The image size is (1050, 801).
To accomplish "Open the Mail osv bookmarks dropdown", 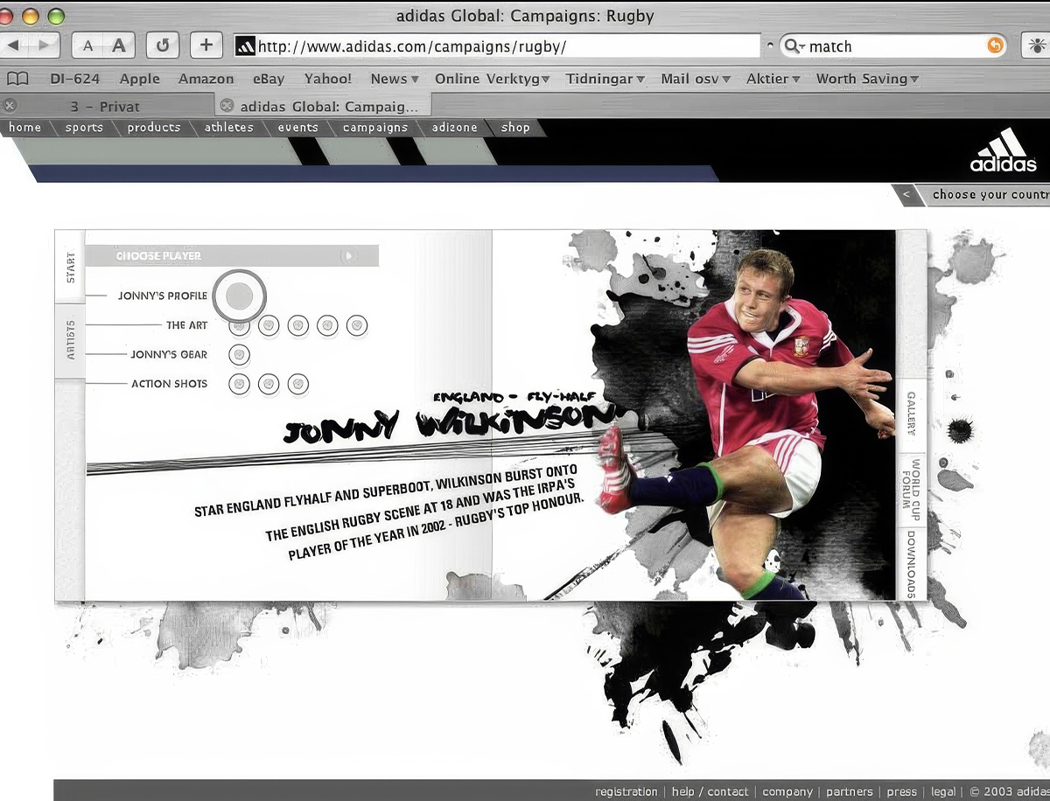I will 696,79.
